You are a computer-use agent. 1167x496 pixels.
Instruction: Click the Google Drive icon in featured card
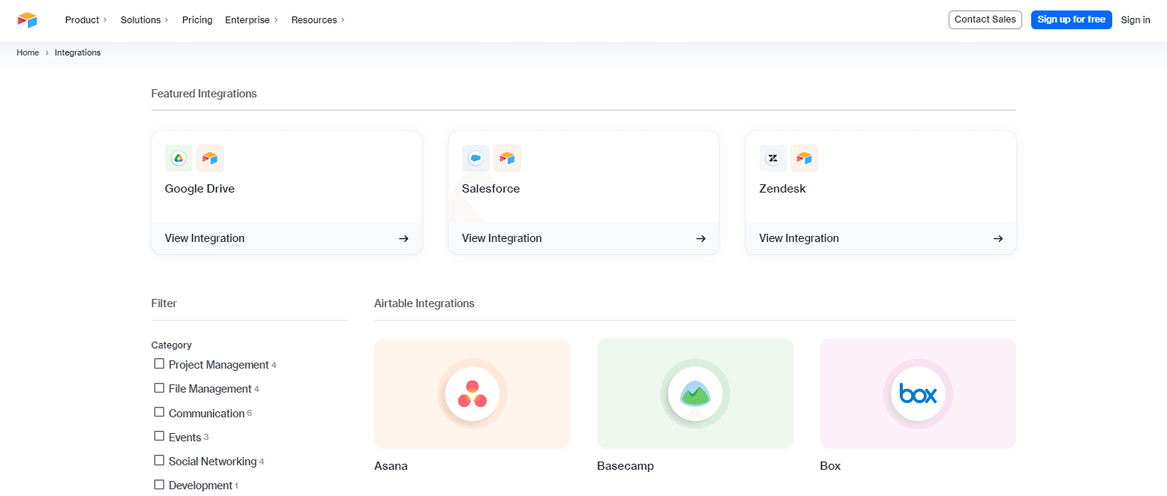179,158
